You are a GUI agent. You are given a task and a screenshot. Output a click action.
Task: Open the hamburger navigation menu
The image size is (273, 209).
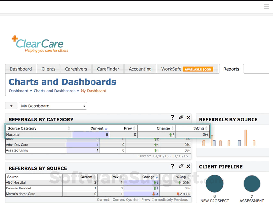point(266,7)
